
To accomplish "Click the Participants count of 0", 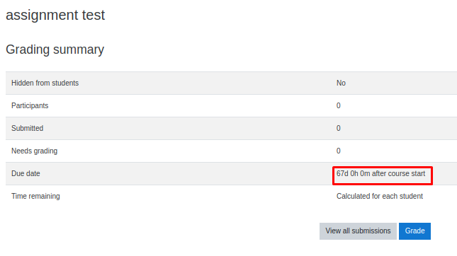I will point(339,105).
